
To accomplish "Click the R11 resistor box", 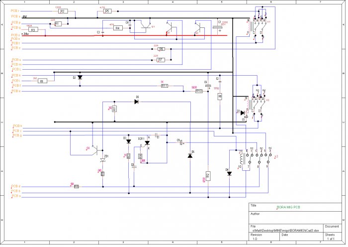I will tap(165, 86).
